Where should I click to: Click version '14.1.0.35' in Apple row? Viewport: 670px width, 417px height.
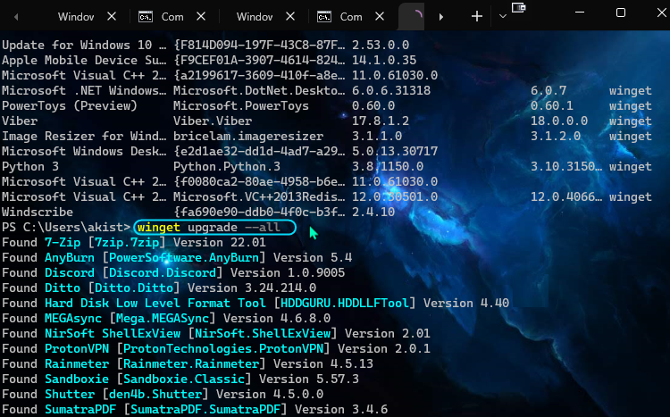click(384, 60)
